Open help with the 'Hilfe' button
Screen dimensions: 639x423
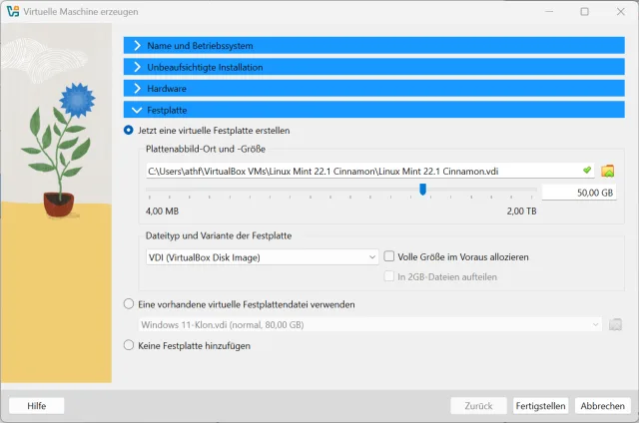click(36, 406)
